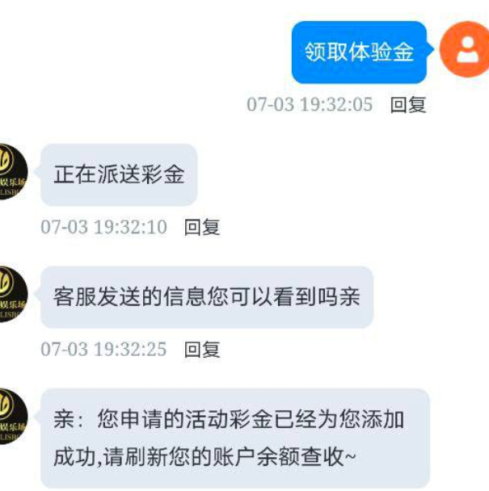Tap casino avatar beside 亲：您申请的活动彩金 message
This screenshot has height=491, width=489.
13,416
